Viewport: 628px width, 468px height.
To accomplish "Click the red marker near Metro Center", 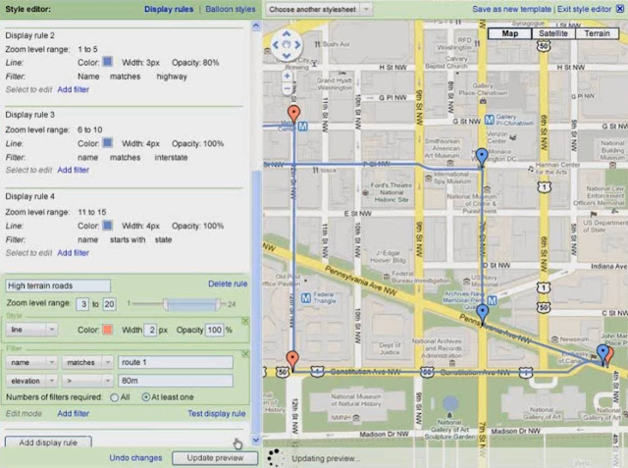I will (x=294, y=114).
